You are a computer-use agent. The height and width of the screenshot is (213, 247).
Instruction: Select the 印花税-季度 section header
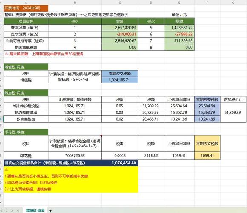[26, 132]
